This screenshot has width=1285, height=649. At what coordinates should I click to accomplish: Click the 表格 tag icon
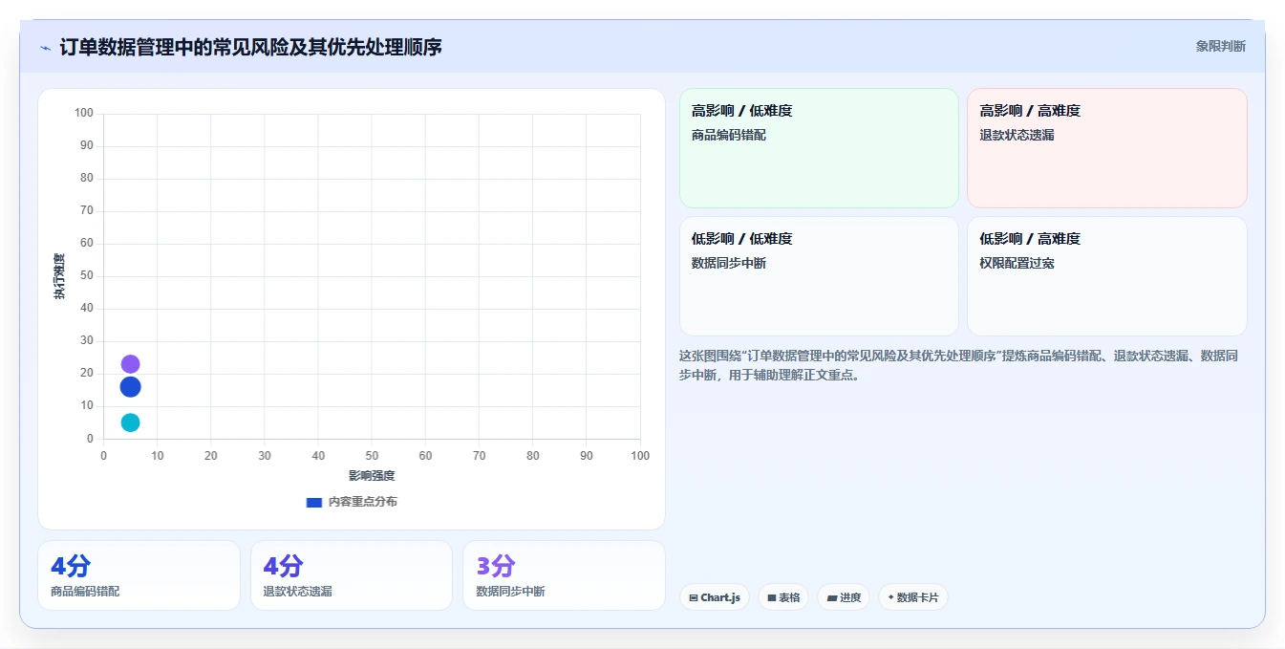[771, 598]
